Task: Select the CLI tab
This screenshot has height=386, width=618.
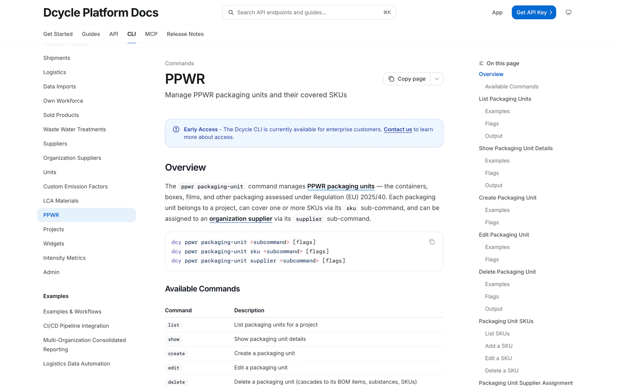Action: [x=132, y=34]
